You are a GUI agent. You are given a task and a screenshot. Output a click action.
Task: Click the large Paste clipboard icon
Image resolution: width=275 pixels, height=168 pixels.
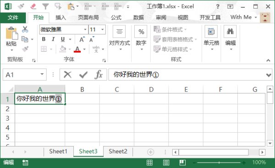tap(12, 33)
